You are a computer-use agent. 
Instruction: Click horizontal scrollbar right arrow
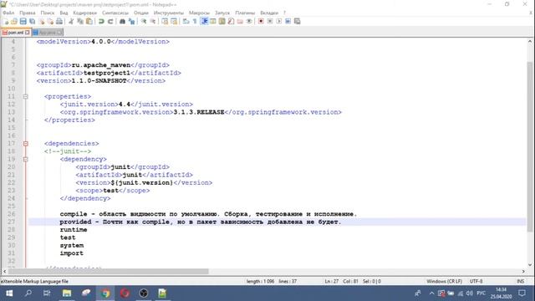(x=523, y=271)
